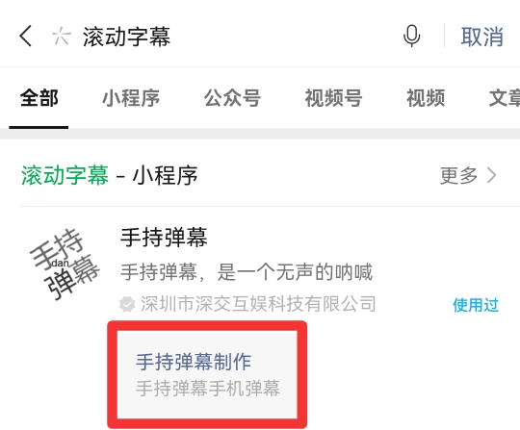Screen dimensions: 520x430
Task: Click the 滚动字幕 - 小程序 section header
Action: click(x=110, y=175)
